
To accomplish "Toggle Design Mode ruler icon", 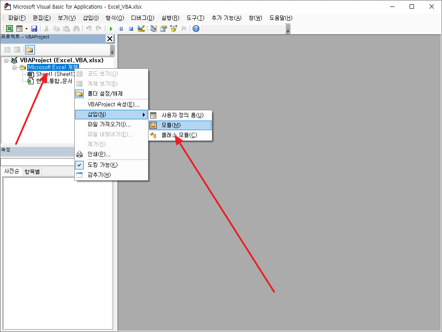I will [x=141, y=29].
